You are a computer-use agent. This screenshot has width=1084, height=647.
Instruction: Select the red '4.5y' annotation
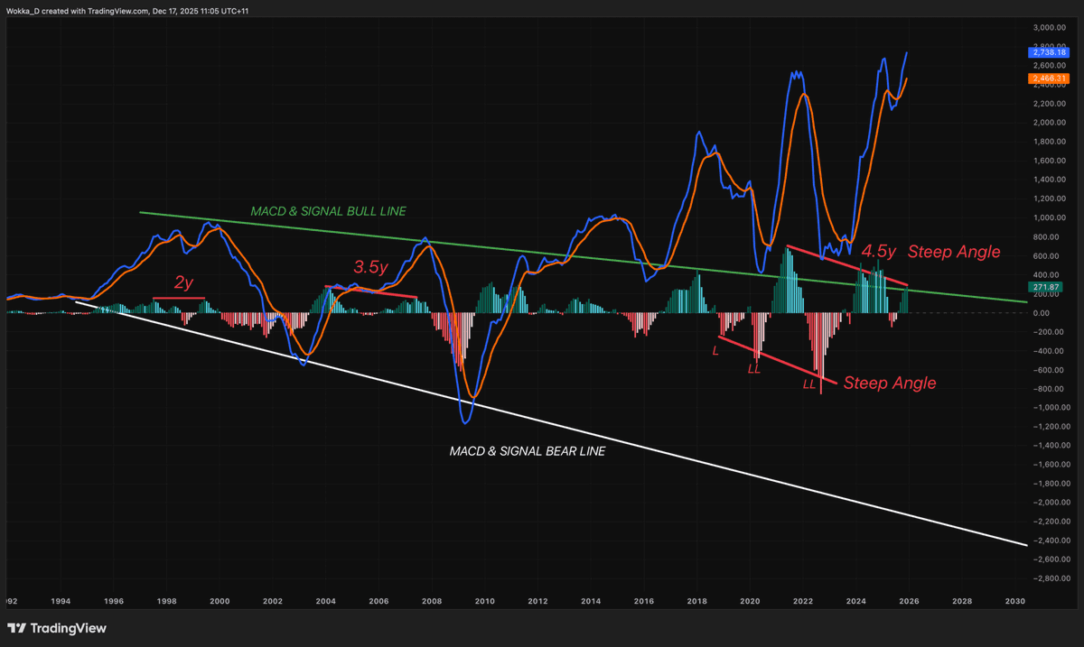(878, 252)
